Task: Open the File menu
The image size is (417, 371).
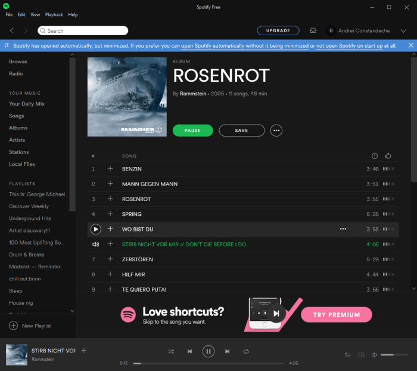Action: (9, 15)
